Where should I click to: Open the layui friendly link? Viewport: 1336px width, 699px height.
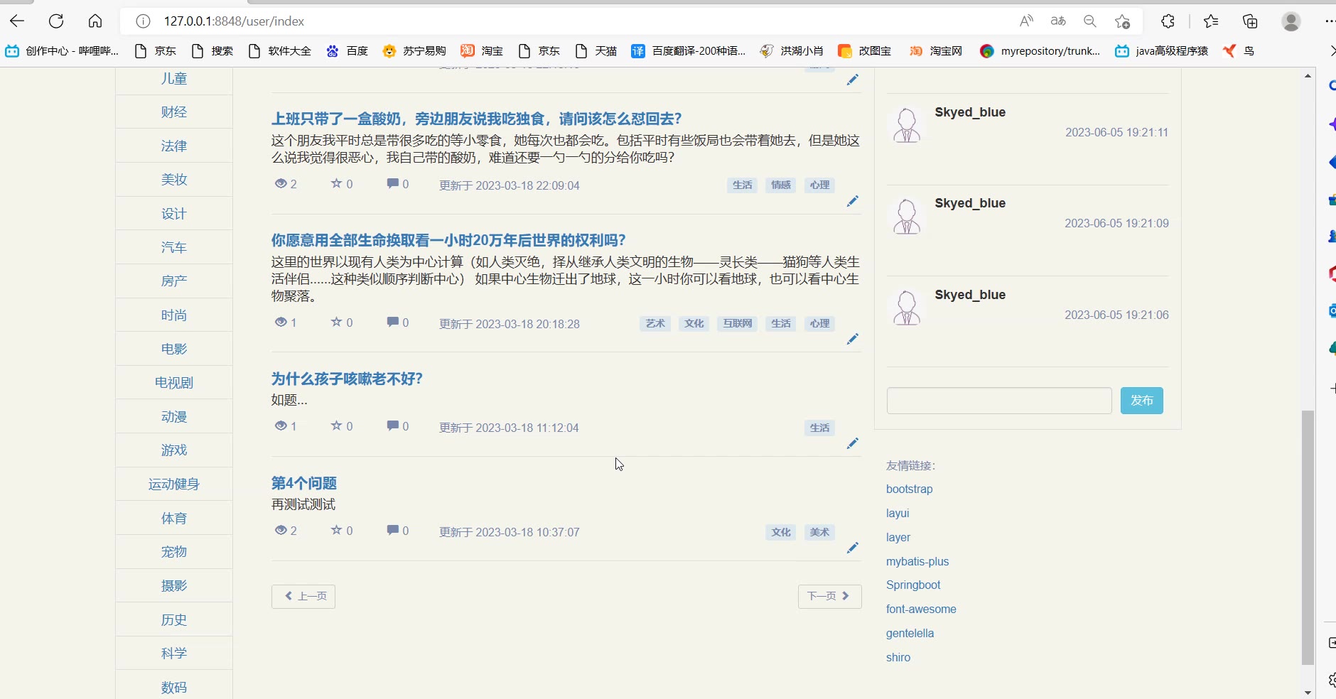click(x=898, y=513)
